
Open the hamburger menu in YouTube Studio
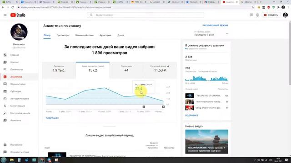pos(5,15)
